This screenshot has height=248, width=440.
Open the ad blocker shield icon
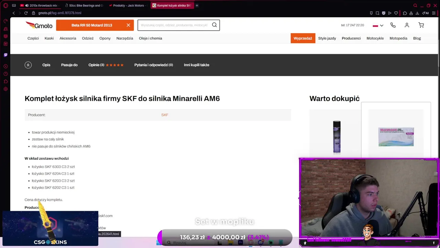[x=384, y=13]
